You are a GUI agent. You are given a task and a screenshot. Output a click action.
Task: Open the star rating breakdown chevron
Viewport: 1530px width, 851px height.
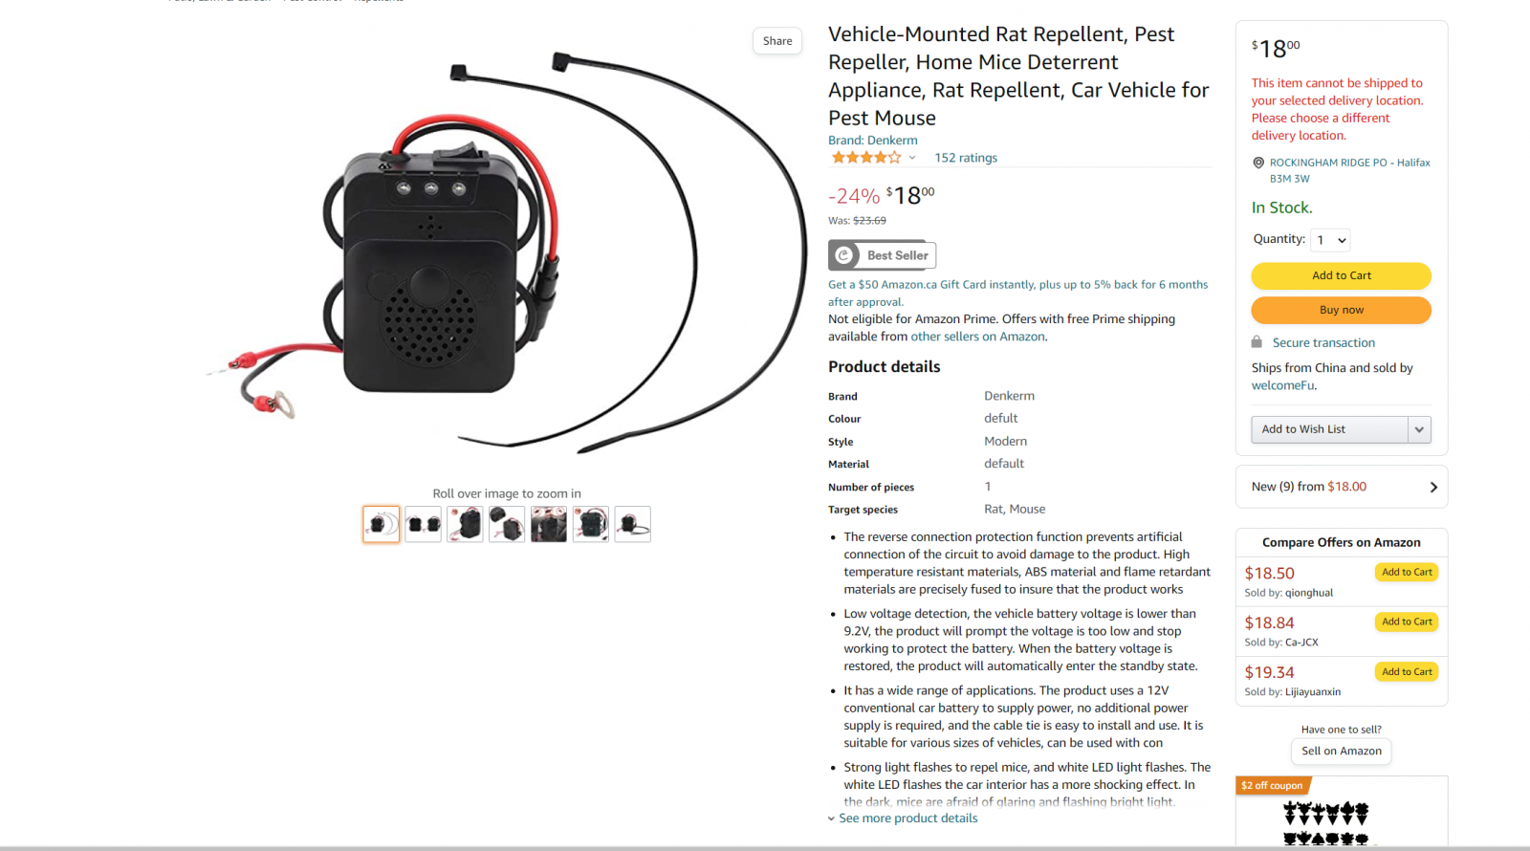click(912, 158)
